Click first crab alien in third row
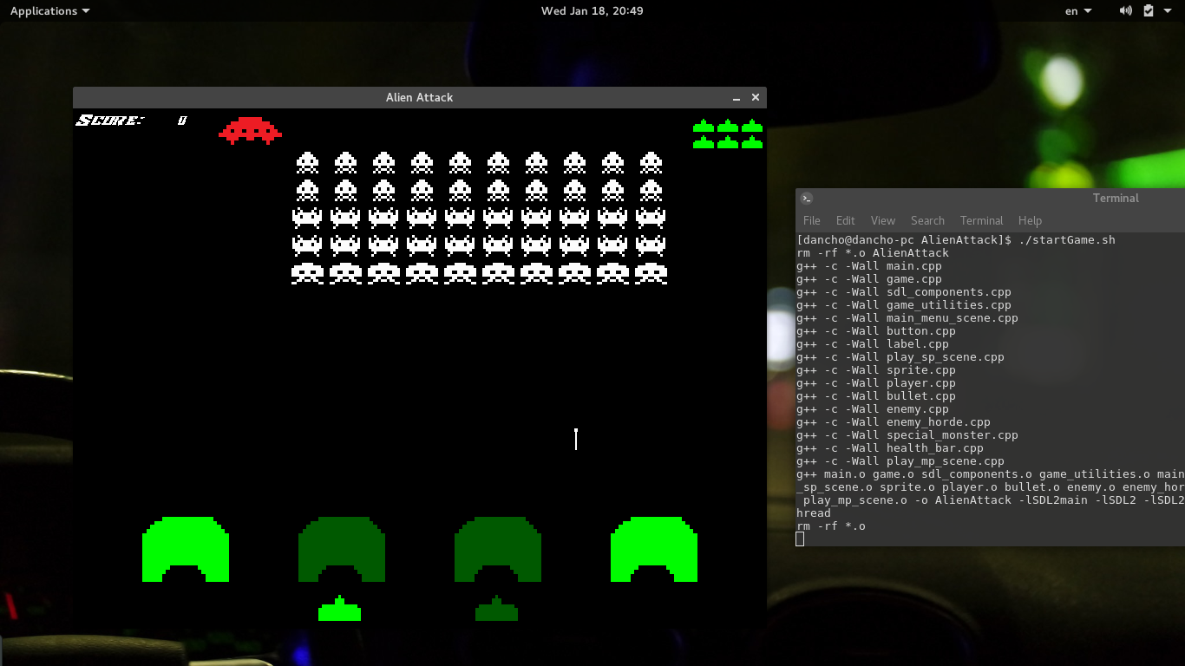1185x666 pixels. pos(307,218)
